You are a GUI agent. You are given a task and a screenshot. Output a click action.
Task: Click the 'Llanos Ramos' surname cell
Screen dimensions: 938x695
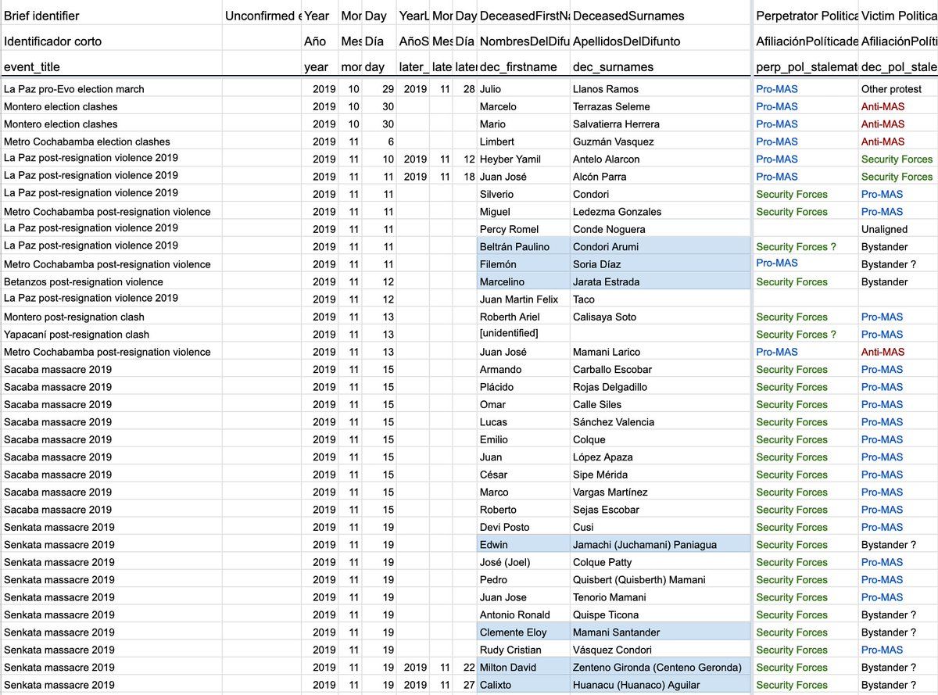pyautogui.click(x=605, y=89)
